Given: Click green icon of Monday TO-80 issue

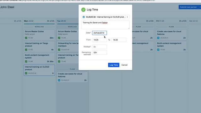Looking at the screenshot, I should (x=26, y=62).
